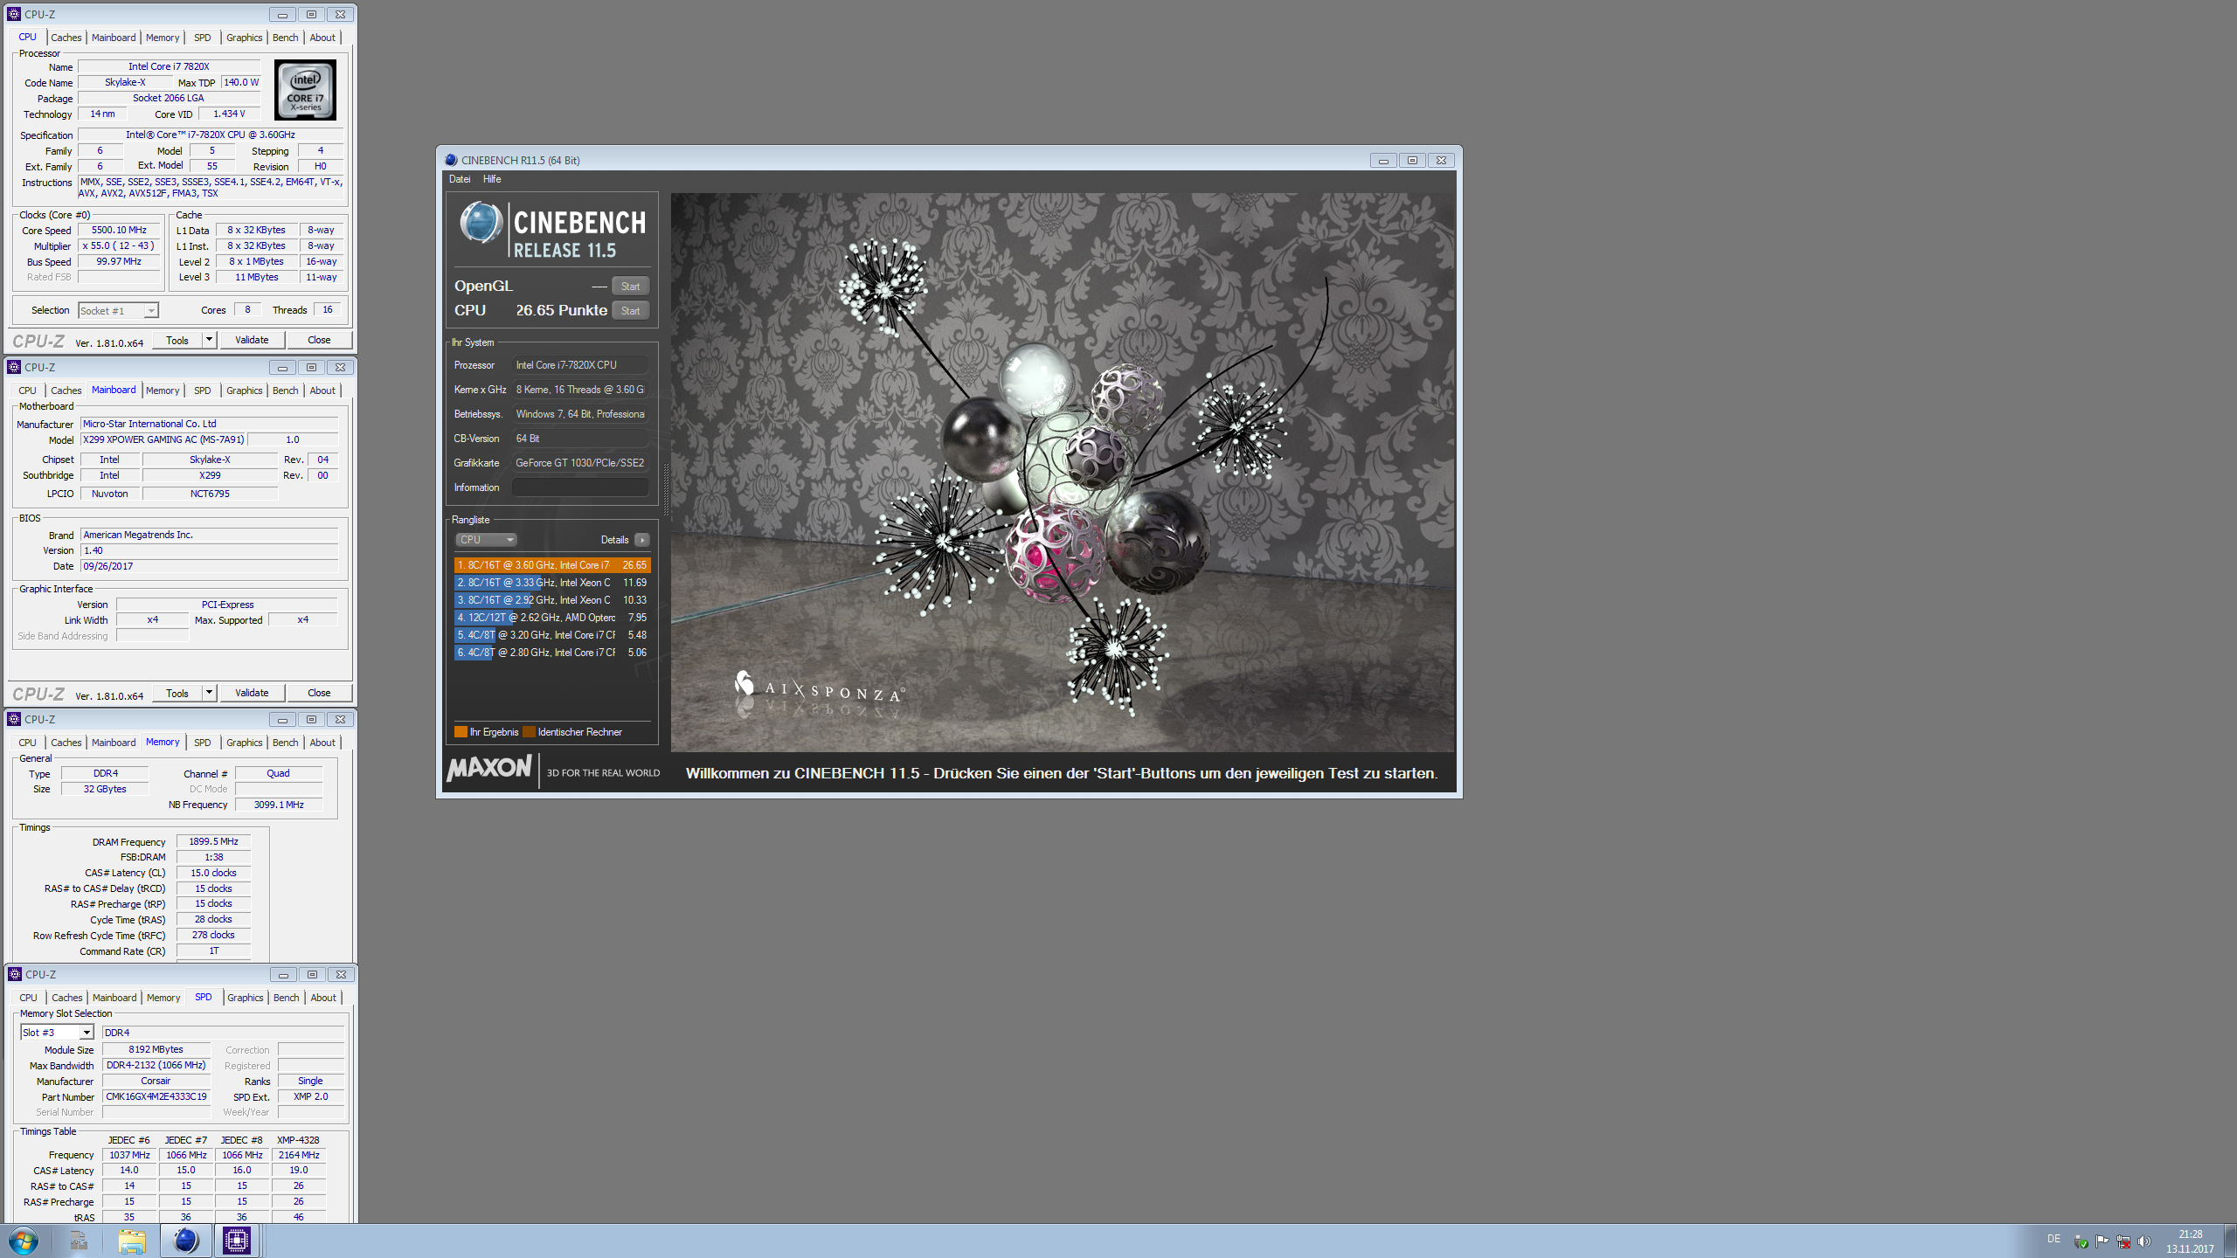Open the Hilfe menu in Cinebench
2237x1258 pixels.
pos(492,179)
